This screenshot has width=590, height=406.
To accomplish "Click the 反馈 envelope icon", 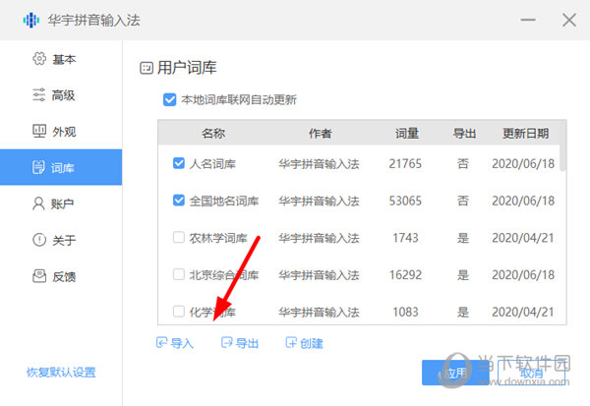I will (39, 276).
